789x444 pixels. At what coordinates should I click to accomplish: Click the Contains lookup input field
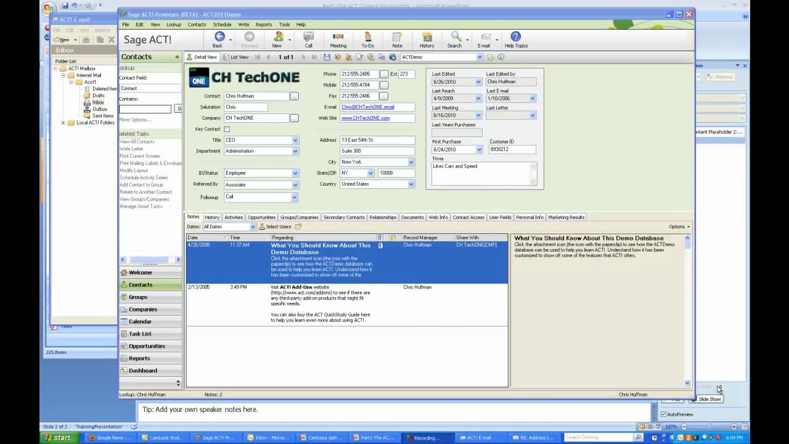[145, 109]
